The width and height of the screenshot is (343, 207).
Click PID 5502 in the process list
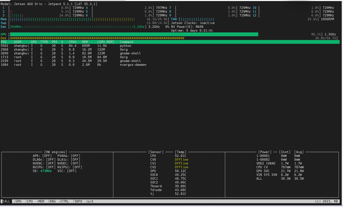coord(4,46)
